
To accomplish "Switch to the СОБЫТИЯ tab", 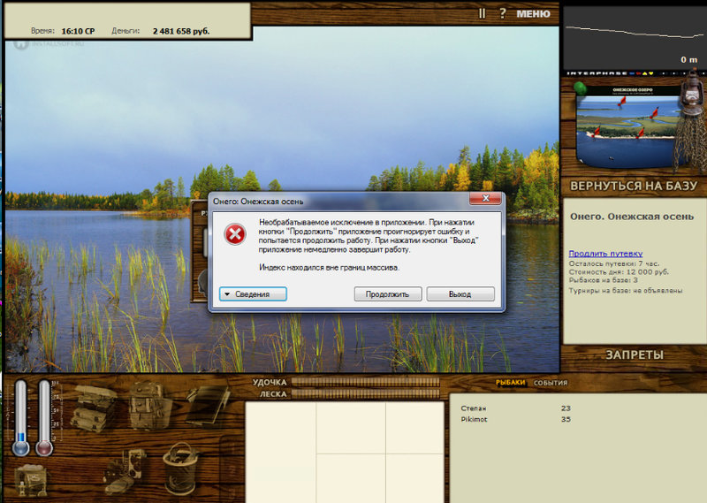I will [x=551, y=383].
